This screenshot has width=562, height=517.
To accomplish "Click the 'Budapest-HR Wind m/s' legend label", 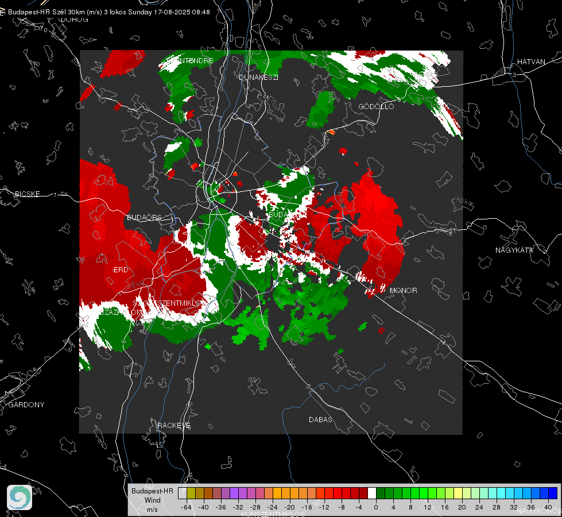I will (152, 500).
